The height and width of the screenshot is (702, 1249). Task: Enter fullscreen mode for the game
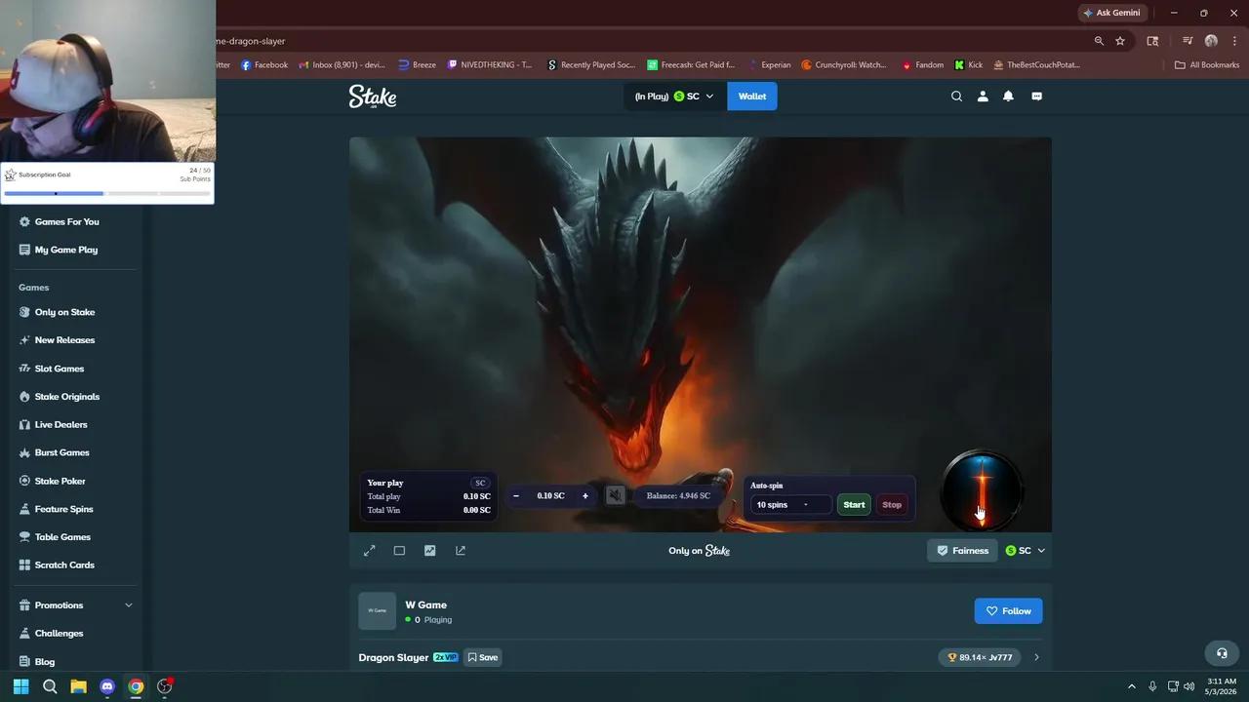pos(370,551)
